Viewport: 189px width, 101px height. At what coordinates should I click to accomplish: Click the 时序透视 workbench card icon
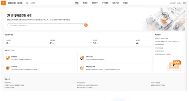tap(8, 58)
